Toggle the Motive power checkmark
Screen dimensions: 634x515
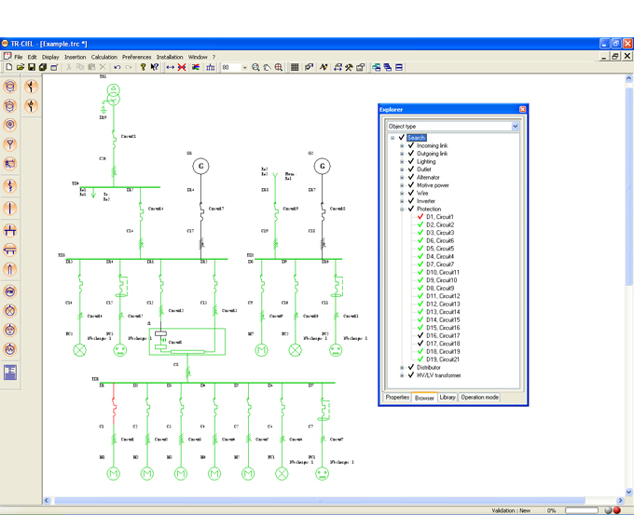coord(411,185)
